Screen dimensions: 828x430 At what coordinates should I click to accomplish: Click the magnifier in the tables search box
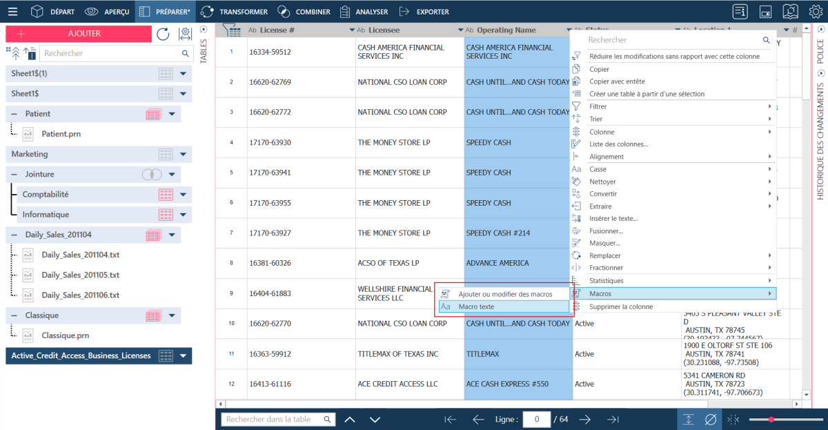tap(185, 53)
